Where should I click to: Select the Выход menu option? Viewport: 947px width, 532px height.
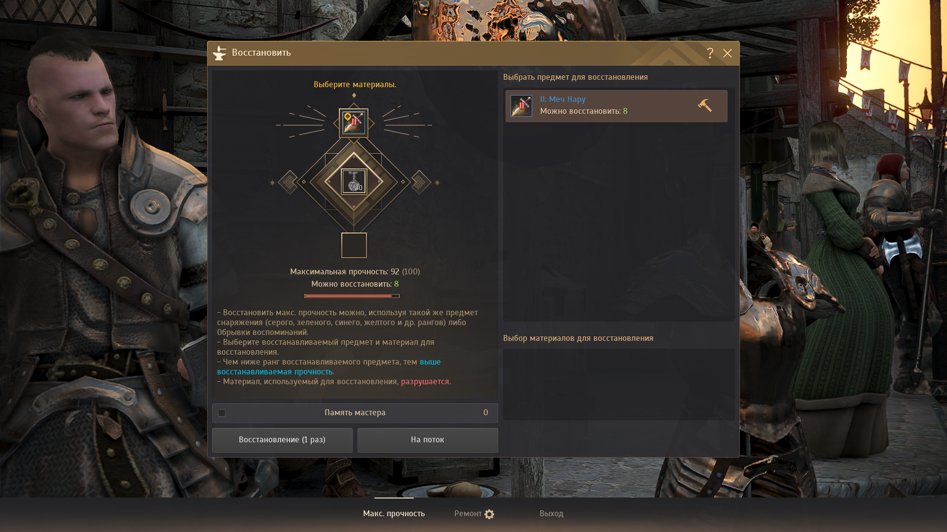tap(551, 513)
